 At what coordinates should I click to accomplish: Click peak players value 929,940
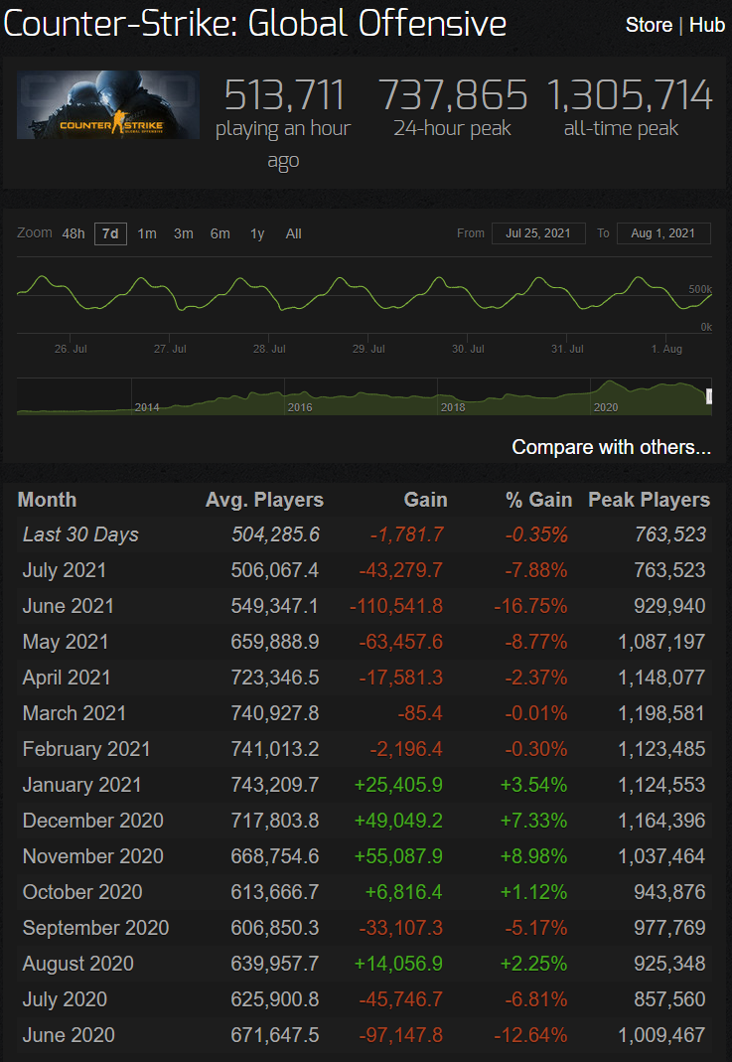coord(669,606)
